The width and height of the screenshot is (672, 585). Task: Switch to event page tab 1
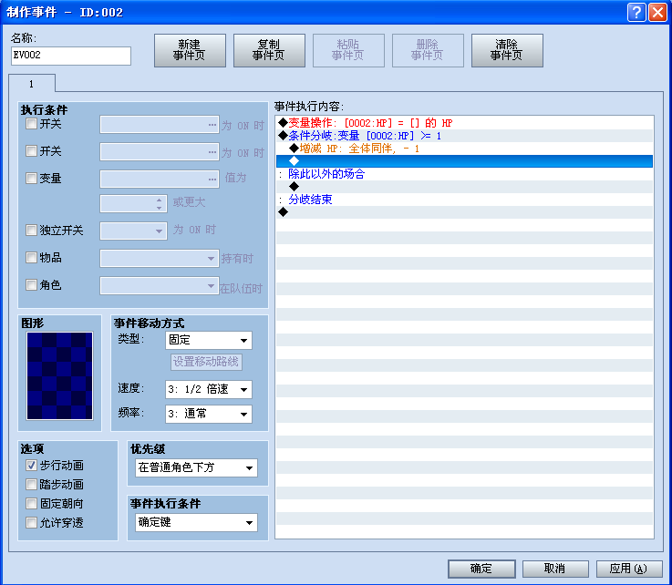click(x=32, y=84)
